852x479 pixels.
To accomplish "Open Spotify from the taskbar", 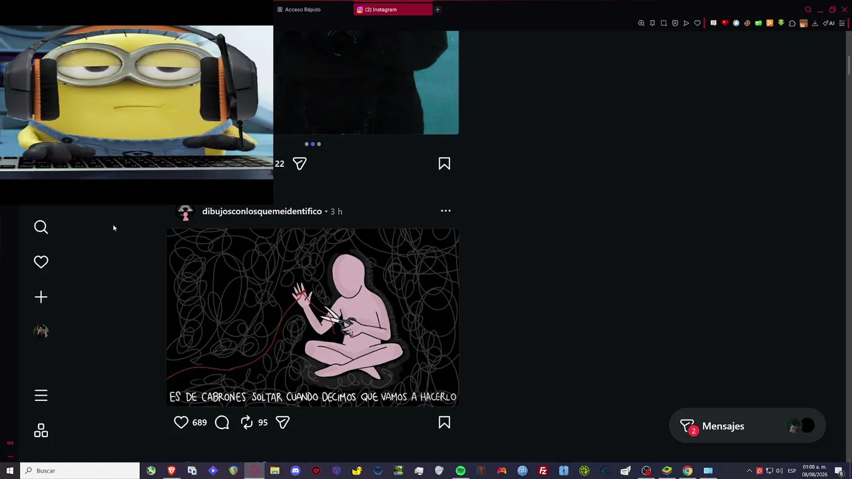I will [x=461, y=471].
